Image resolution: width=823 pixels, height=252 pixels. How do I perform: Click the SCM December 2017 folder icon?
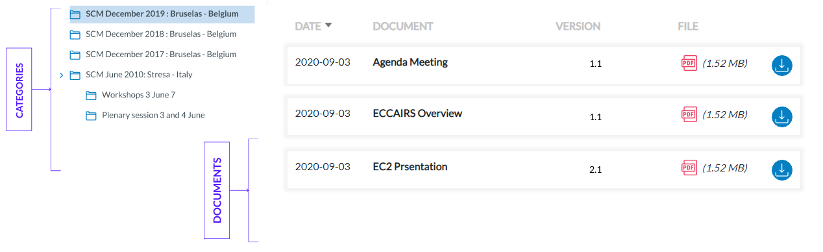coord(75,55)
